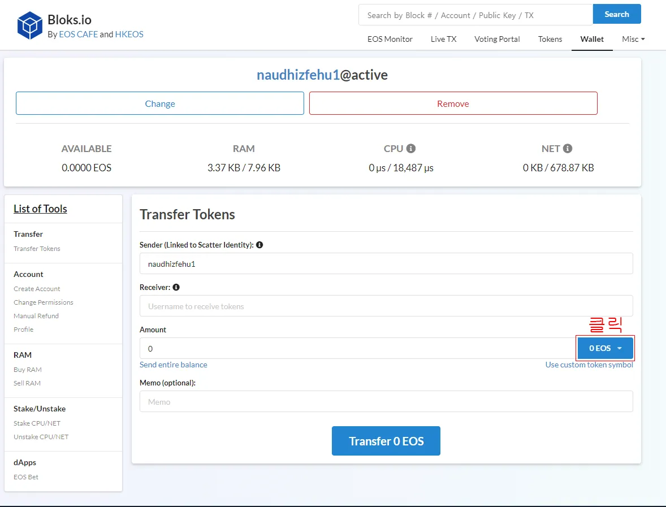Open Unstake CPU/NET tool
Screen dimensions: 666x507
pos(41,437)
